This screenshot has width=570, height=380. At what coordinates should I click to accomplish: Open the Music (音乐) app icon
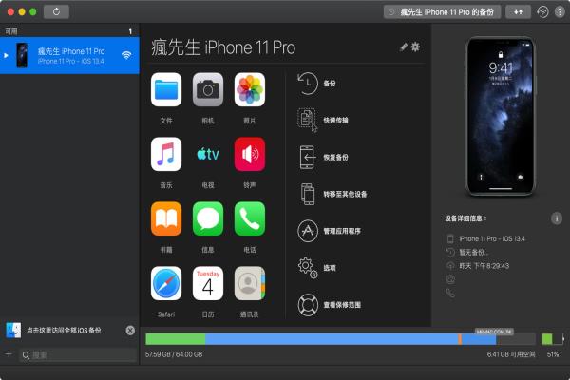click(x=166, y=154)
